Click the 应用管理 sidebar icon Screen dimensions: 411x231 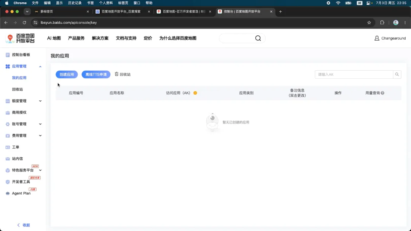[8, 66]
